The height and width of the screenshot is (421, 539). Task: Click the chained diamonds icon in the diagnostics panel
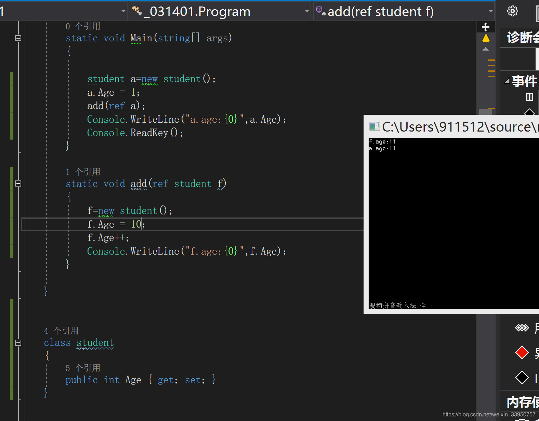pyautogui.click(x=522, y=328)
